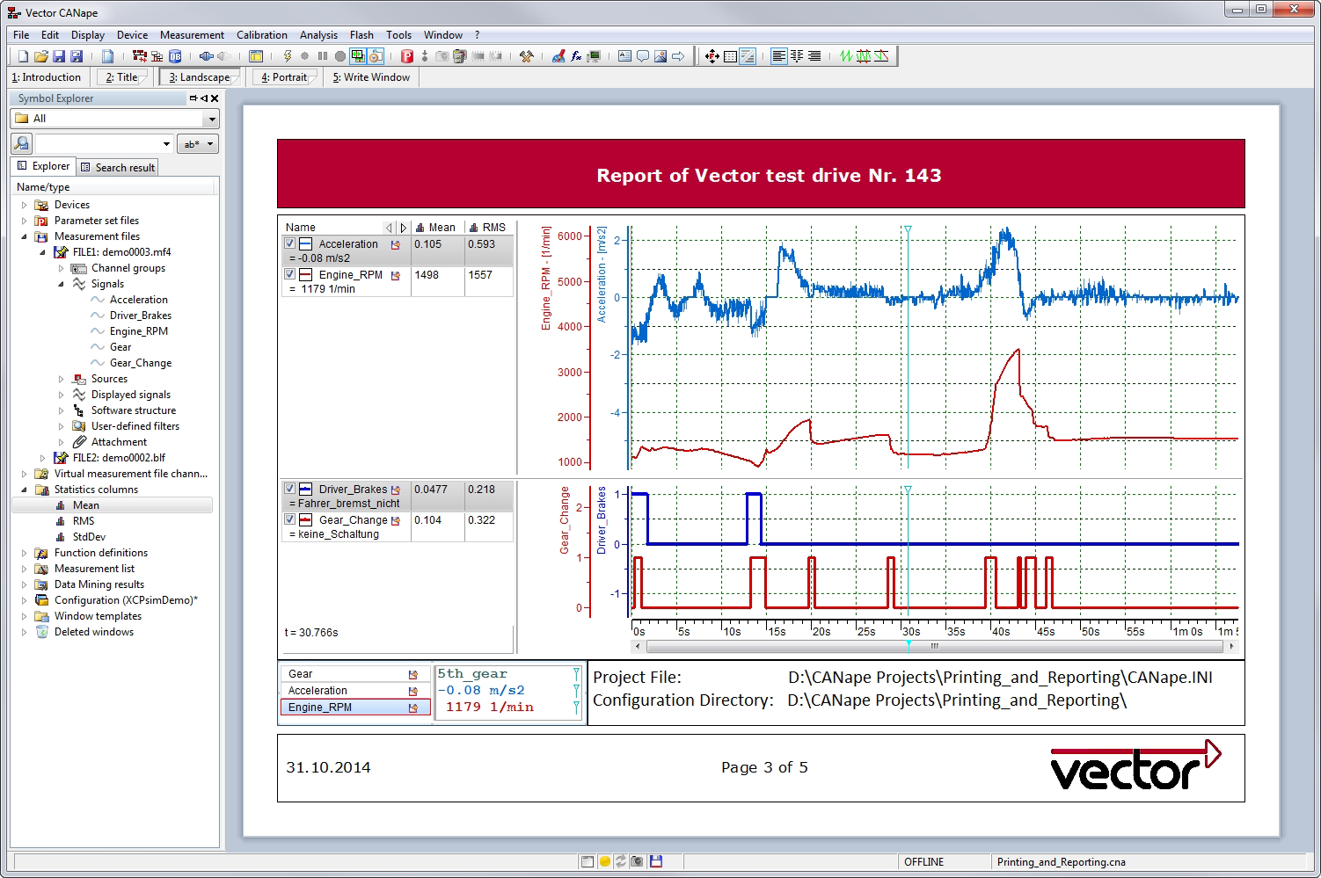Open the All filter dropdown

pos(211,119)
